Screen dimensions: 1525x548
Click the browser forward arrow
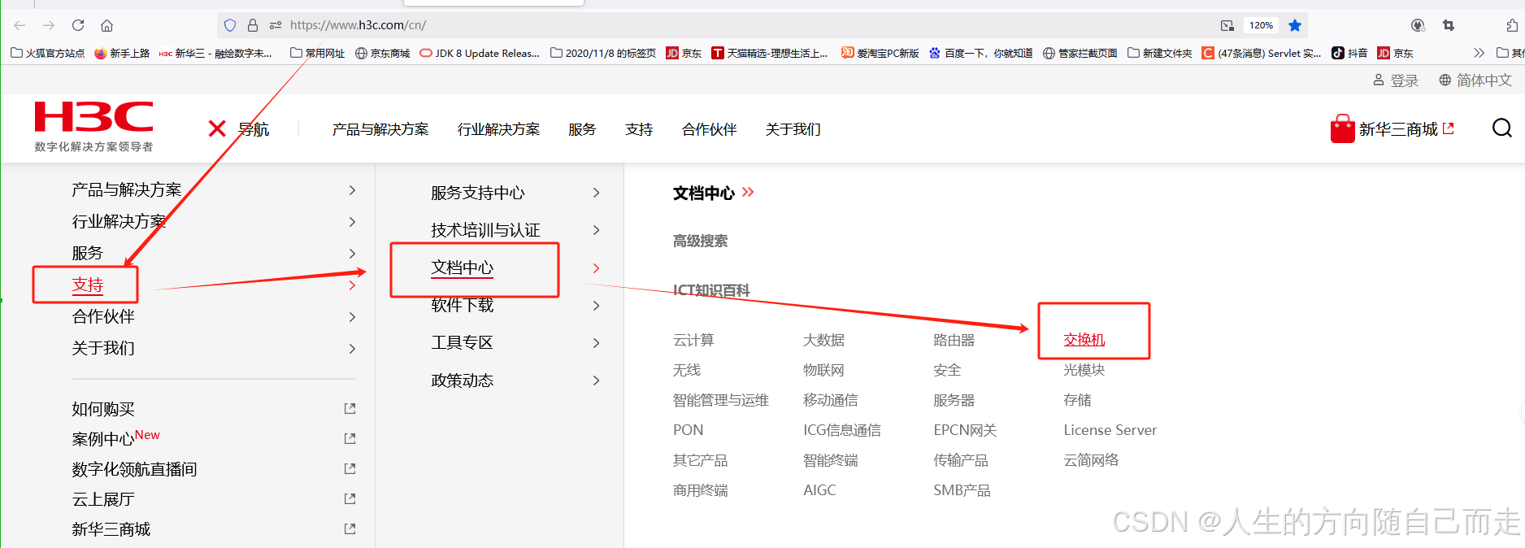[49, 25]
